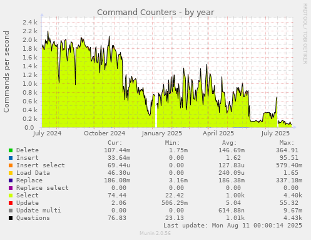Click the Delete current value 107.44m
Viewport: 311px width, 240px height.
tap(117, 150)
